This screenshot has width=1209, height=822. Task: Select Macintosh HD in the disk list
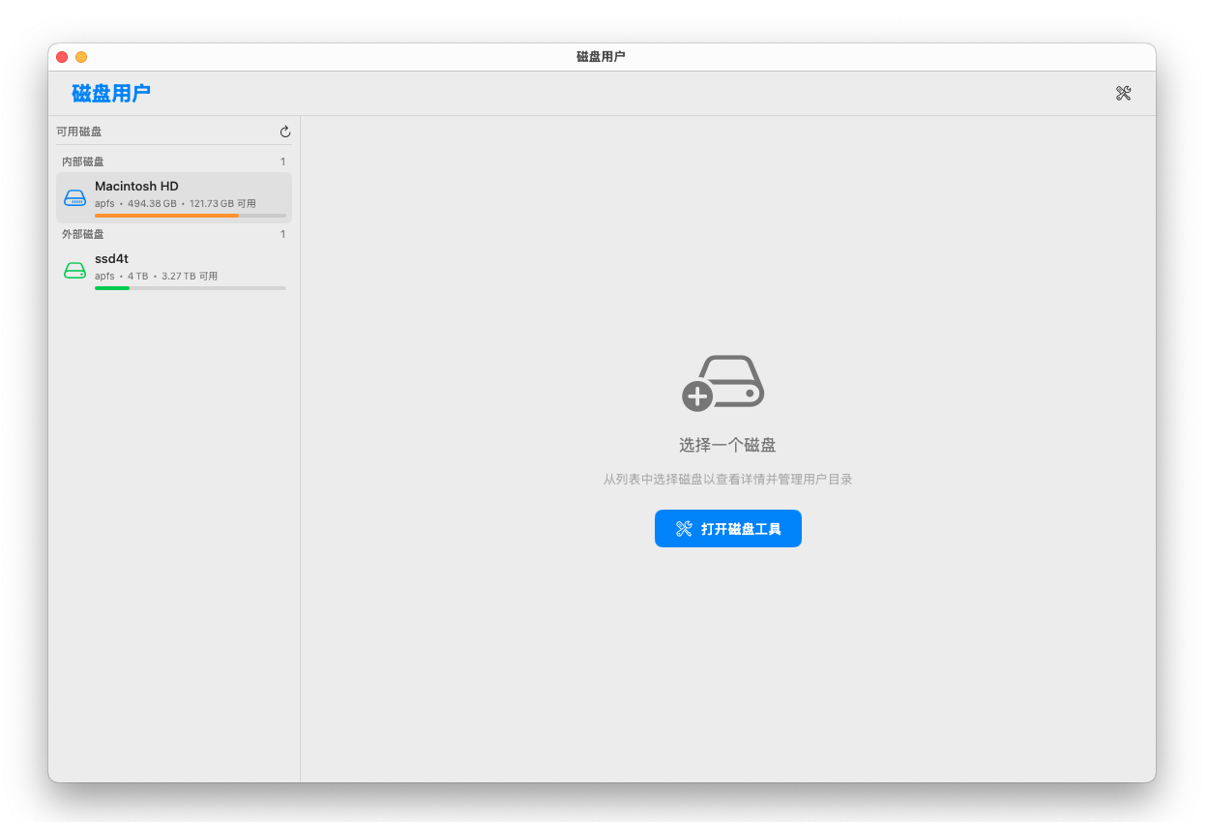click(174, 197)
